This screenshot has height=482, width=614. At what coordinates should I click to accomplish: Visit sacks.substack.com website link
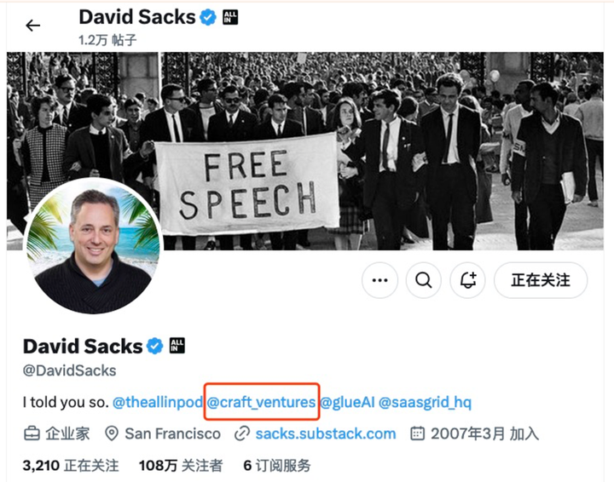[x=326, y=434]
